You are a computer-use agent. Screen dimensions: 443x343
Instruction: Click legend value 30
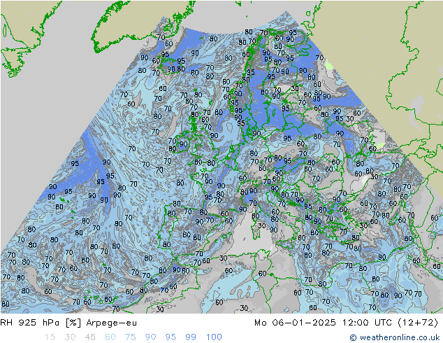(x=70, y=337)
